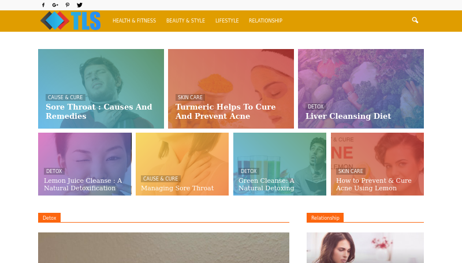Open the Managing Sore Throat article

177,188
